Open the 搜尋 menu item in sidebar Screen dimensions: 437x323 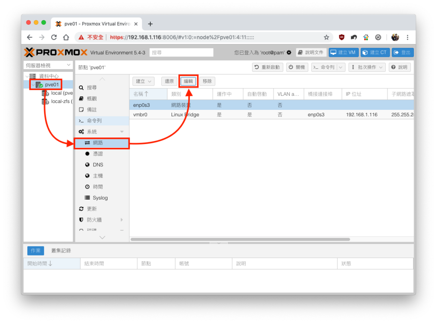102,88
